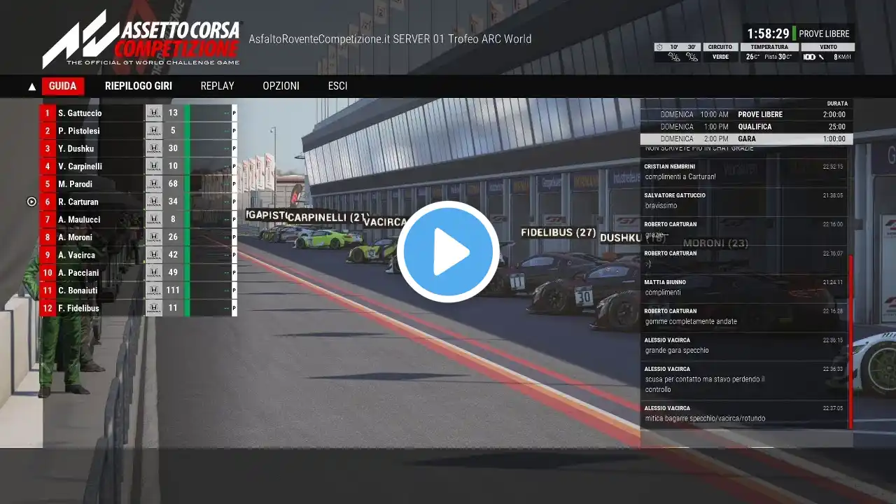Click the Honda logo beside A. Vacirca
The width and height of the screenshot is (896, 504).
click(x=154, y=255)
